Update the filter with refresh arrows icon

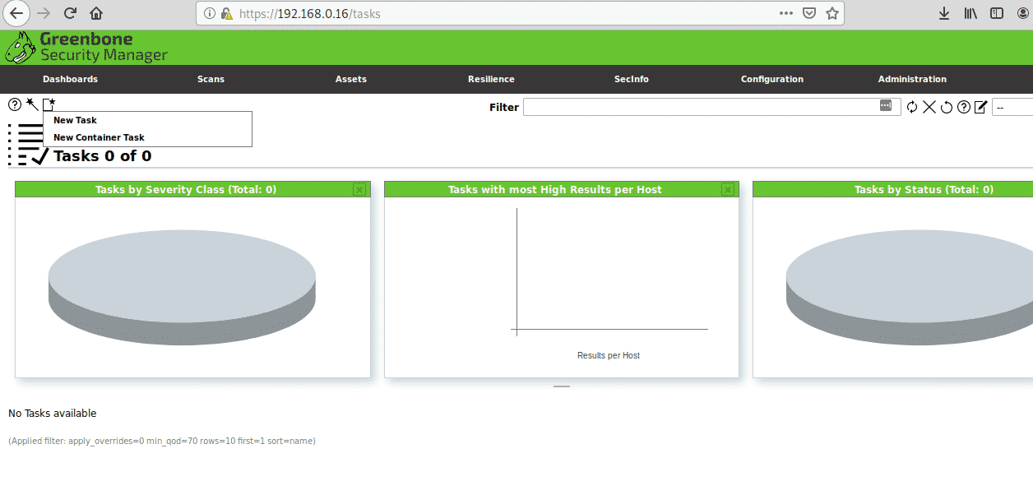point(912,107)
